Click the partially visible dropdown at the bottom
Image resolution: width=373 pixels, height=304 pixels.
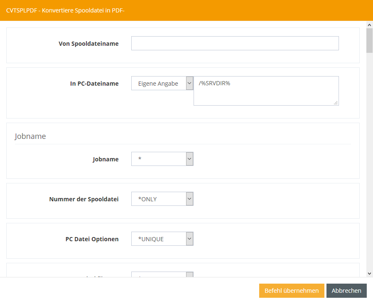pyautogui.click(x=162, y=274)
